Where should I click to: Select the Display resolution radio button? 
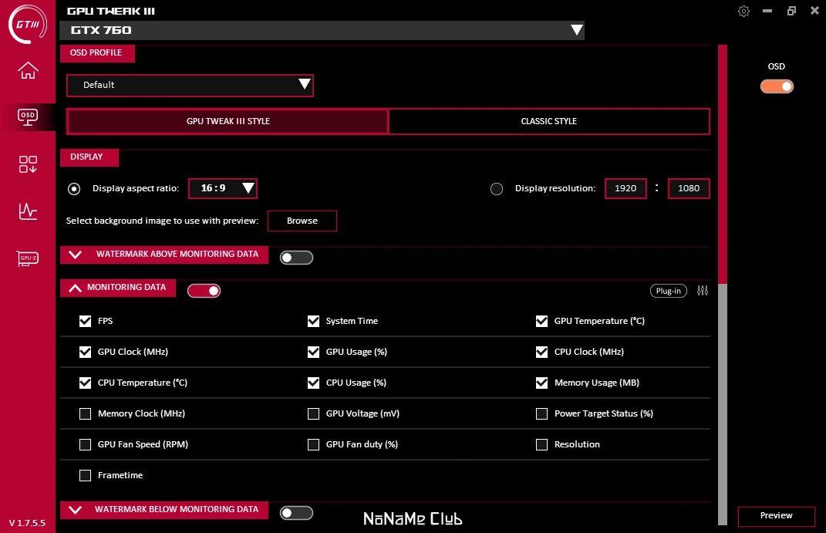click(x=496, y=189)
